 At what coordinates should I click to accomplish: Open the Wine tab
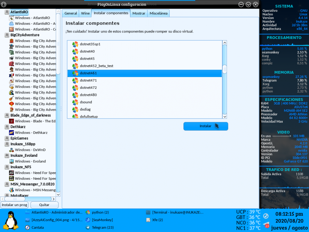(85, 13)
